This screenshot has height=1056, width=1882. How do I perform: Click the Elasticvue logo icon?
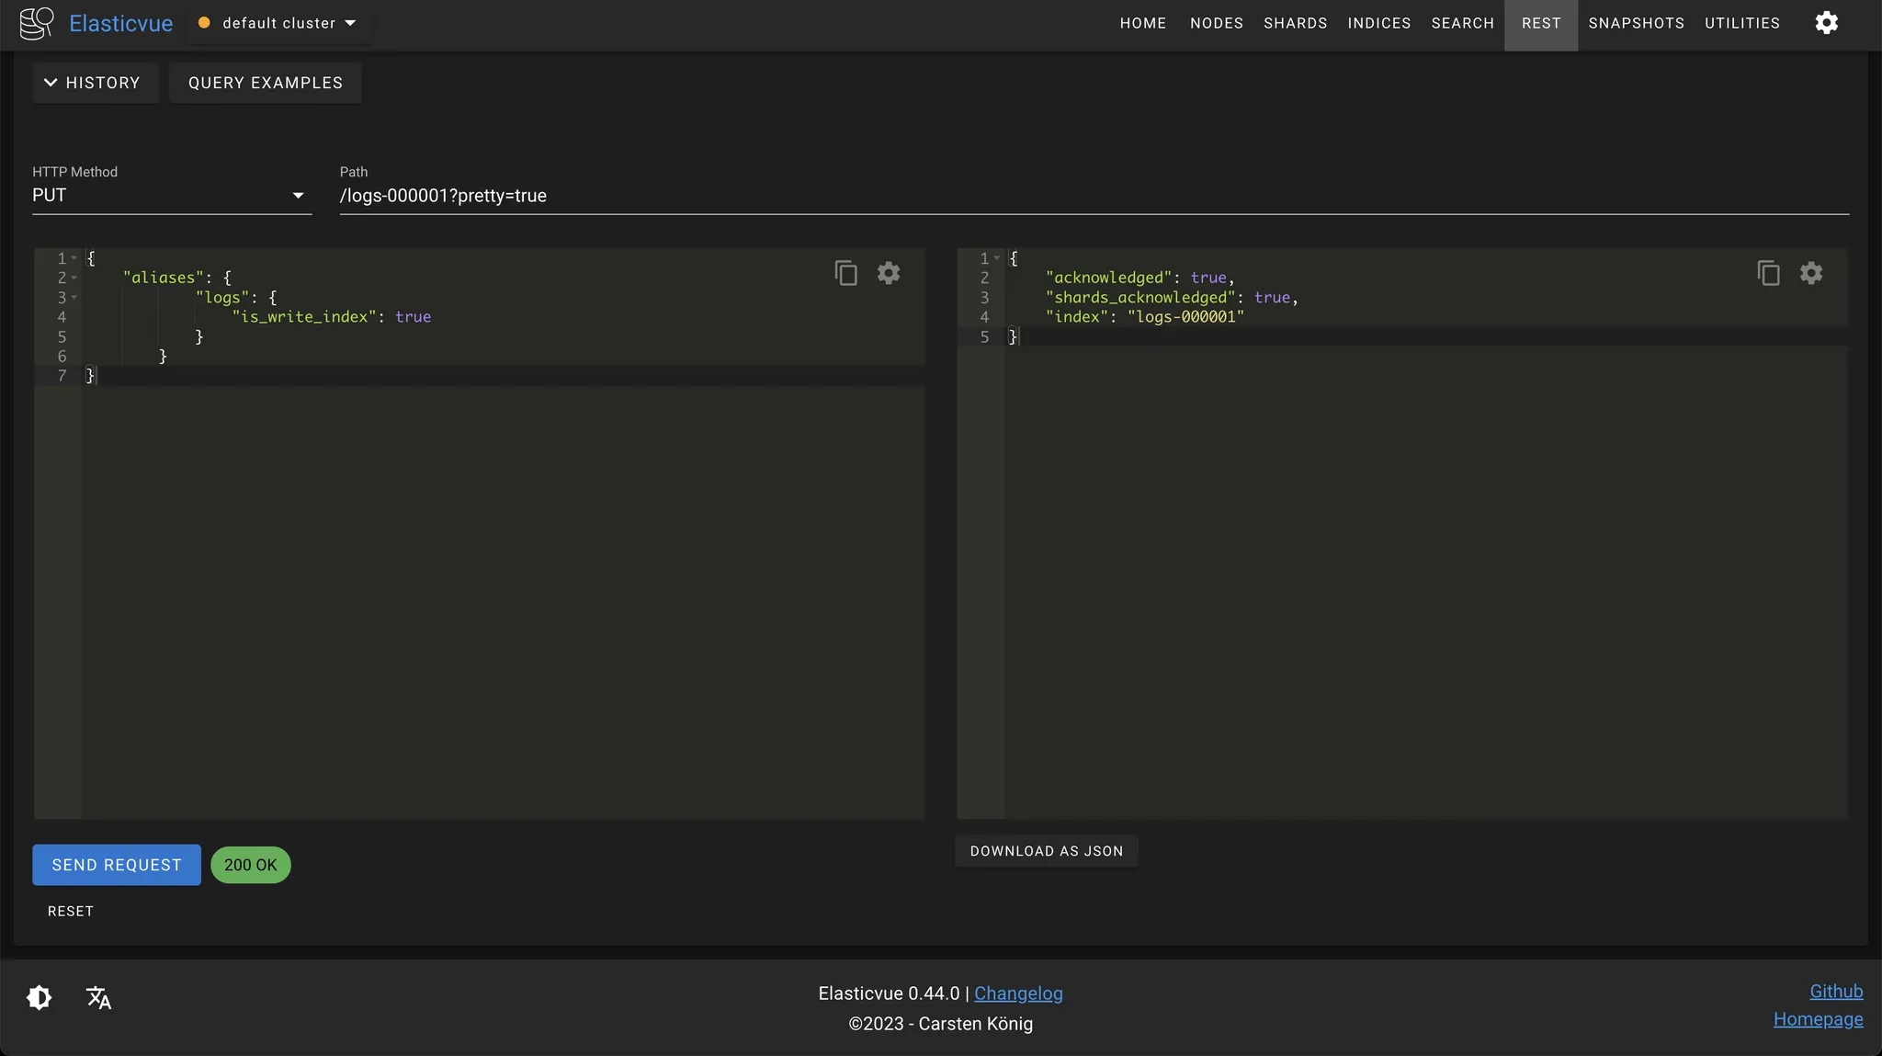pyautogui.click(x=37, y=23)
